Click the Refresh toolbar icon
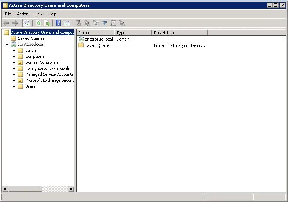The width and height of the screenshot is (288, 202). coord(38,23)
